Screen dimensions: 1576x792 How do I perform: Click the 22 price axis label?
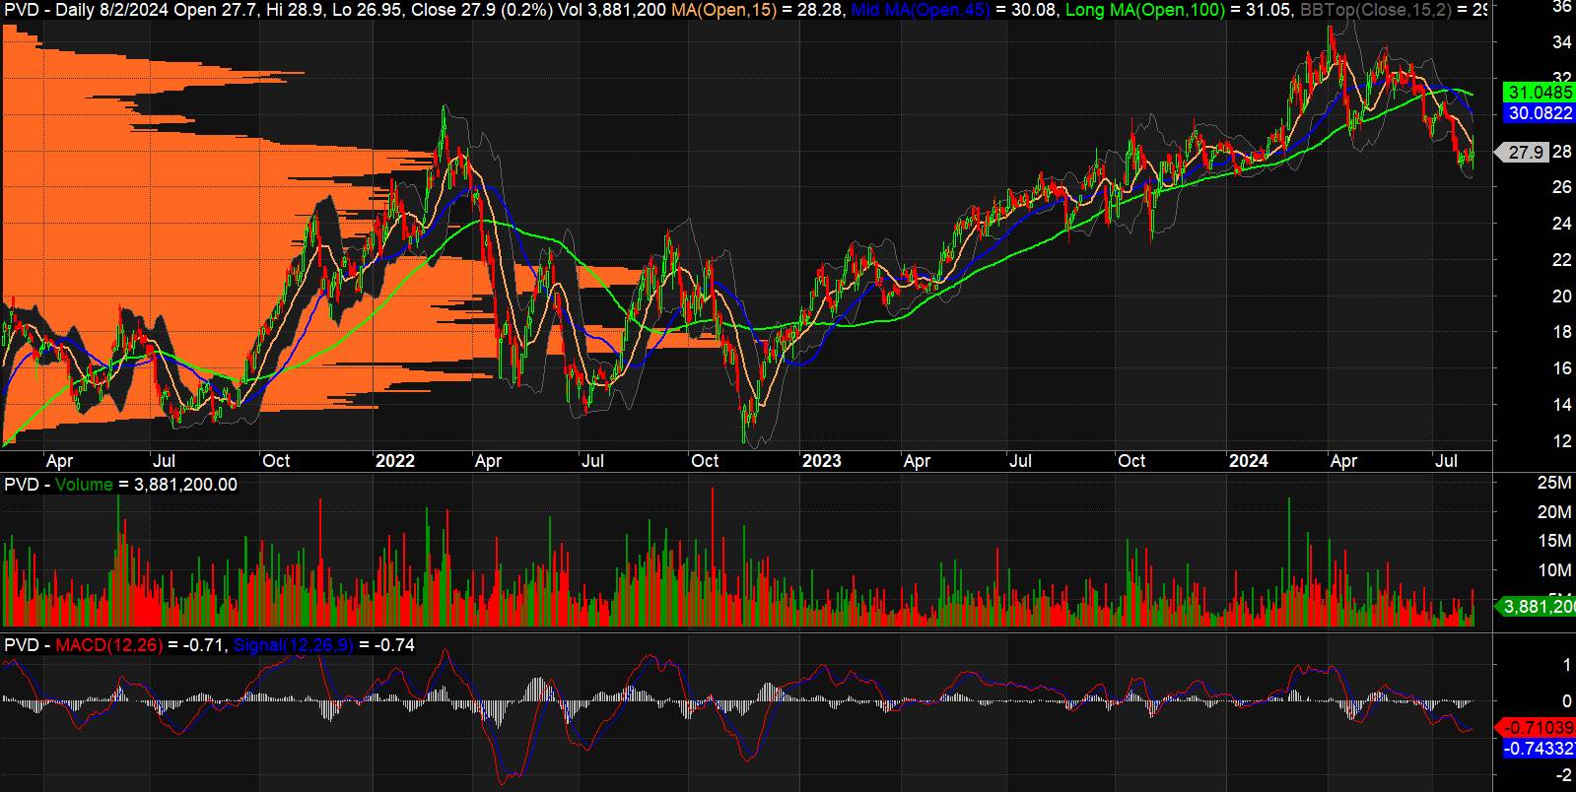pos(1562,260)
